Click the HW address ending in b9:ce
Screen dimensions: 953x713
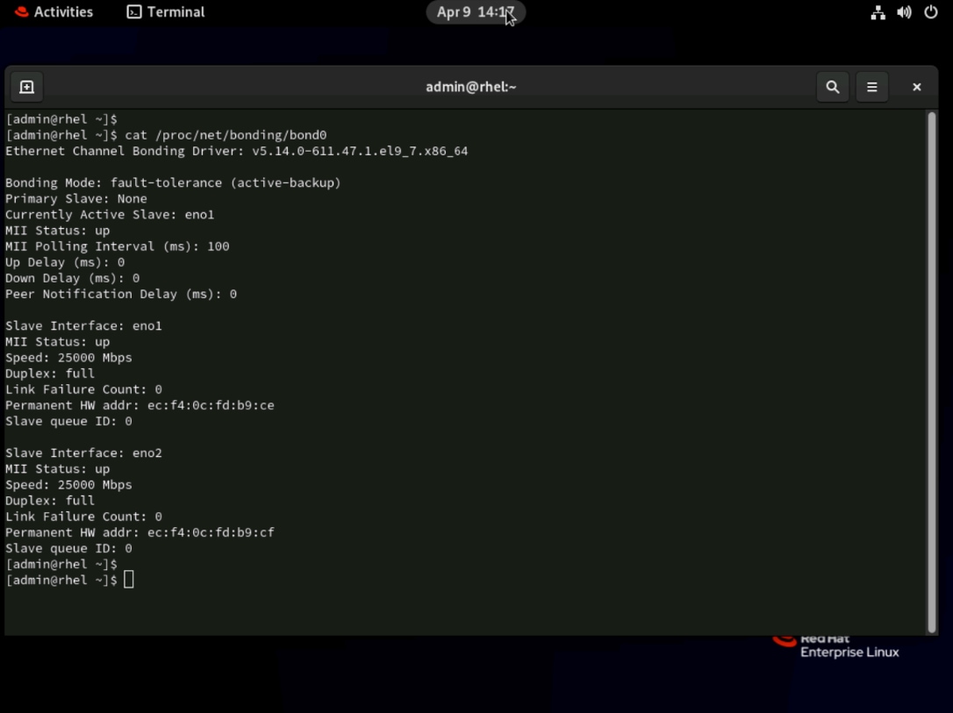pyautogui.click(x=211, y=405)
